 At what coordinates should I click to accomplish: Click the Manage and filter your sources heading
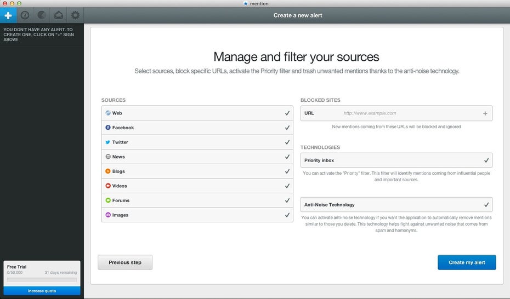(296, 57)
